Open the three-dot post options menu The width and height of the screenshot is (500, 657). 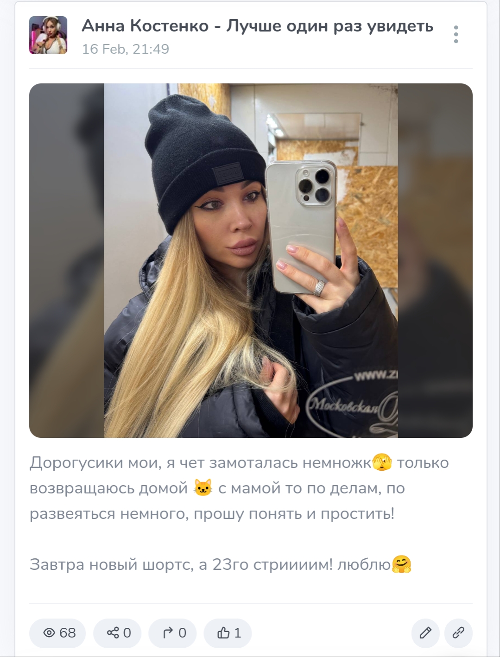pos(456,34)
